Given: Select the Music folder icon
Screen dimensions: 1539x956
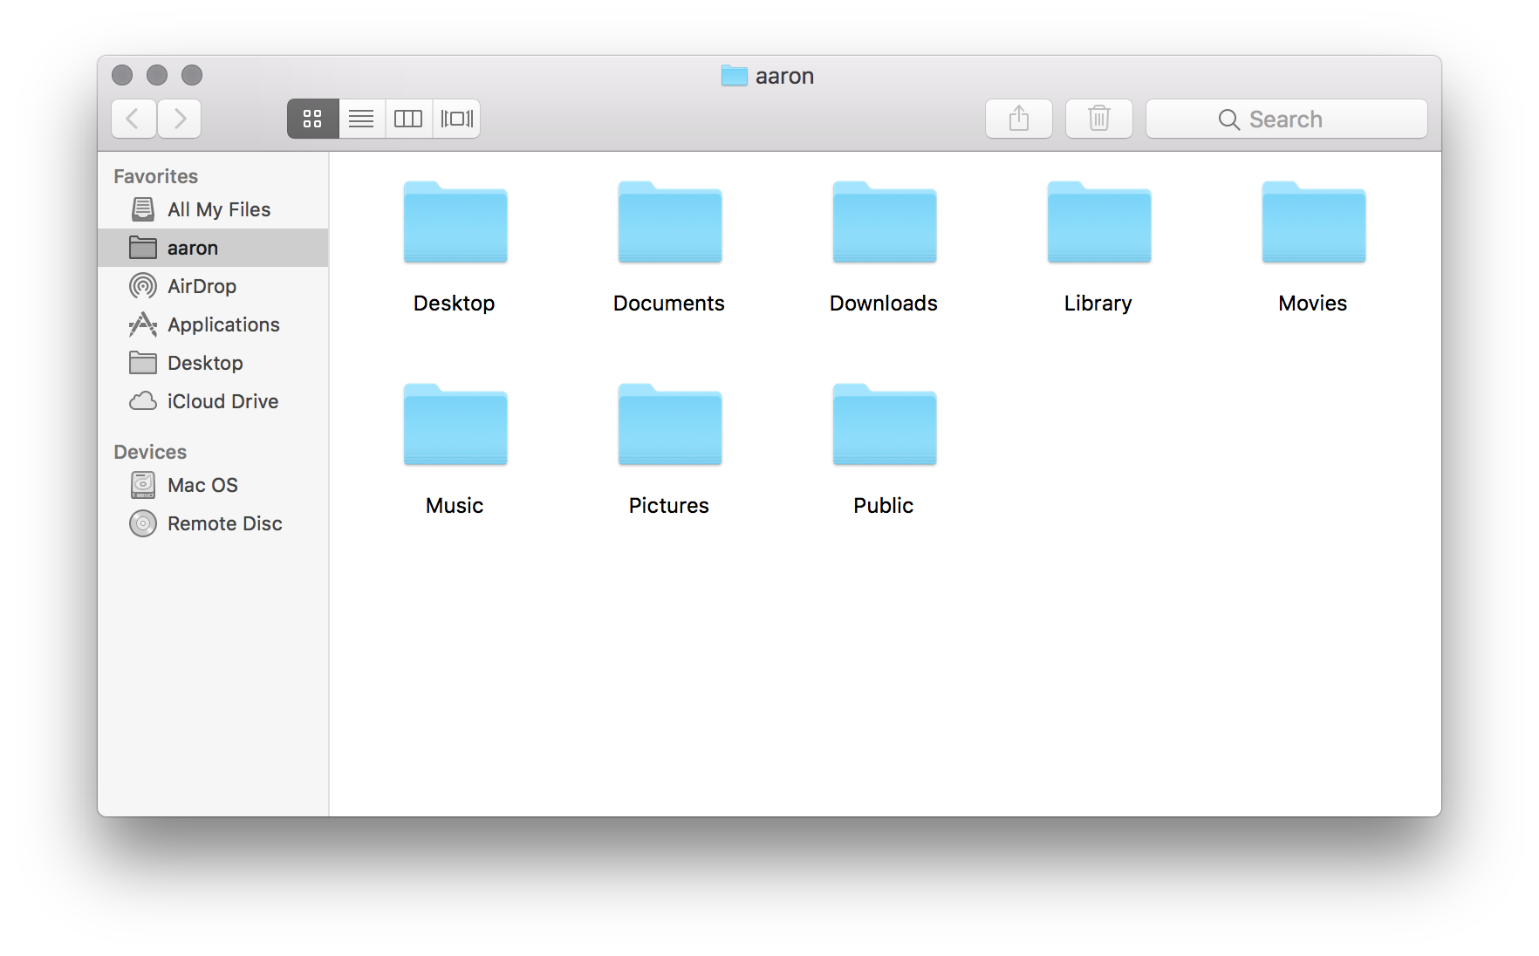Looking at the screenshot, I should tap(455, 425).
